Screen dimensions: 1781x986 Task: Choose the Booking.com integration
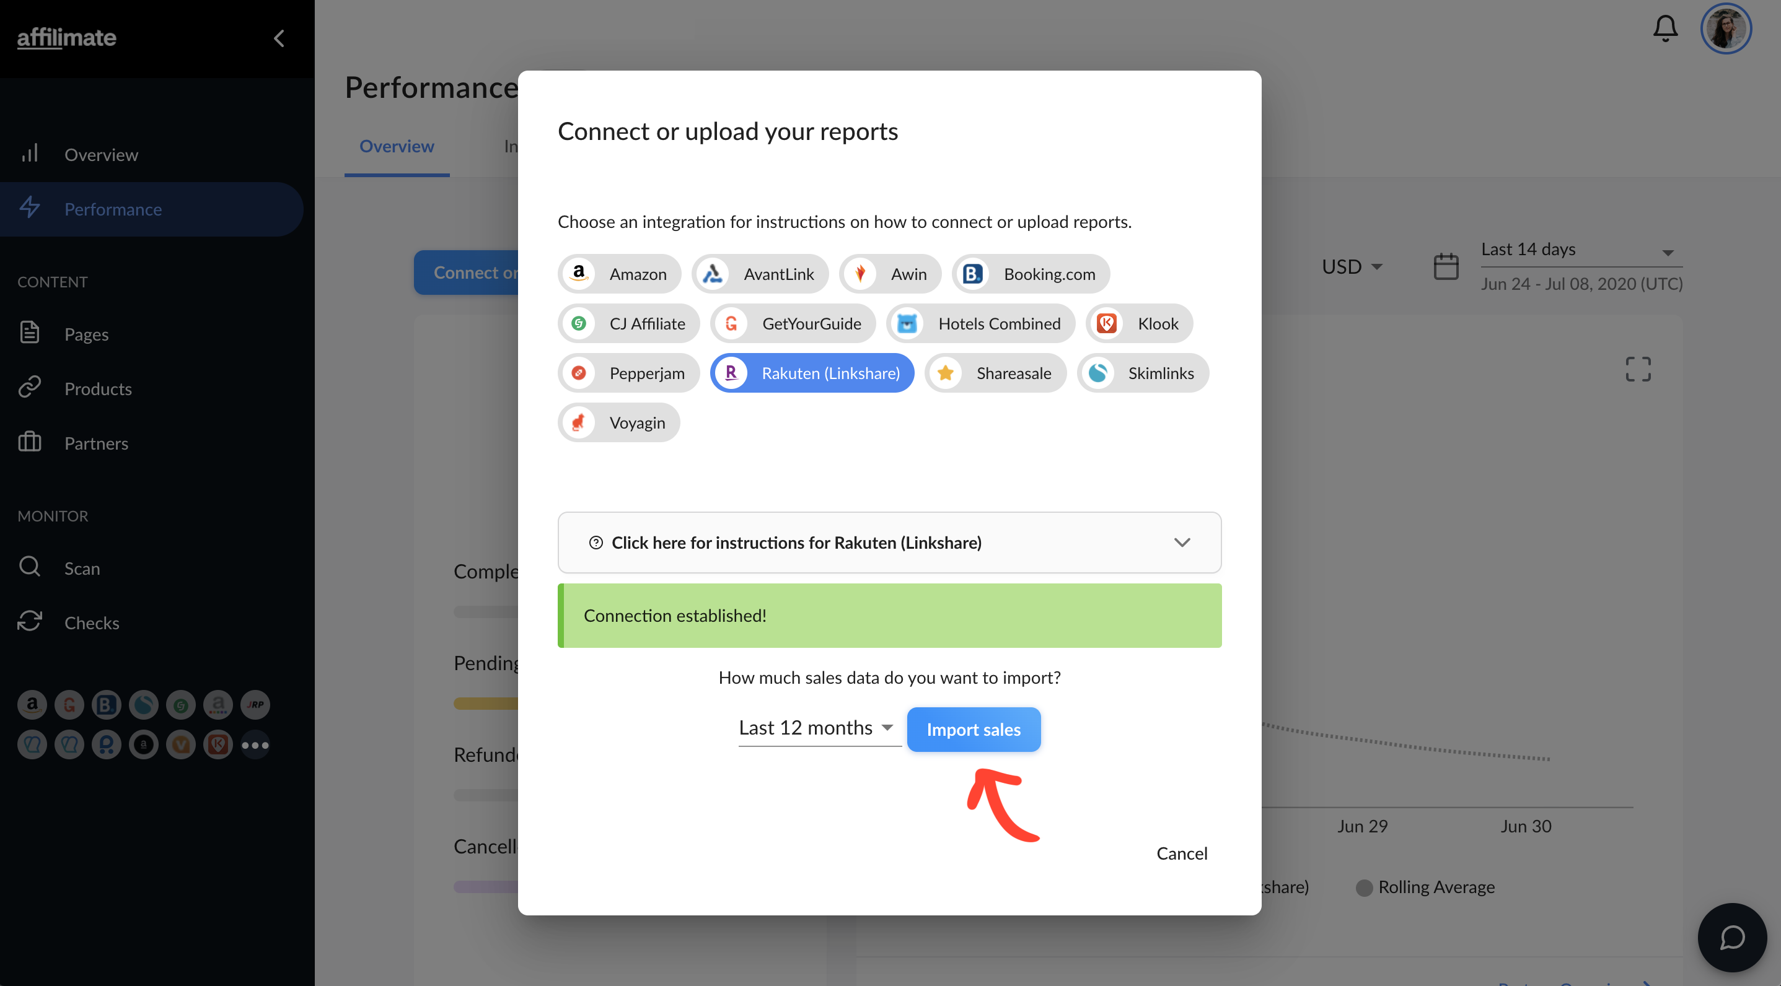1031,274
